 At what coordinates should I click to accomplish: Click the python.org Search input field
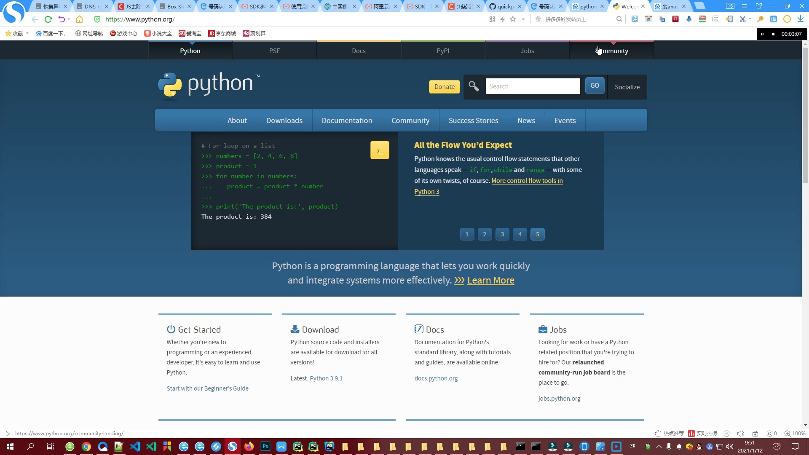[533, 86]
